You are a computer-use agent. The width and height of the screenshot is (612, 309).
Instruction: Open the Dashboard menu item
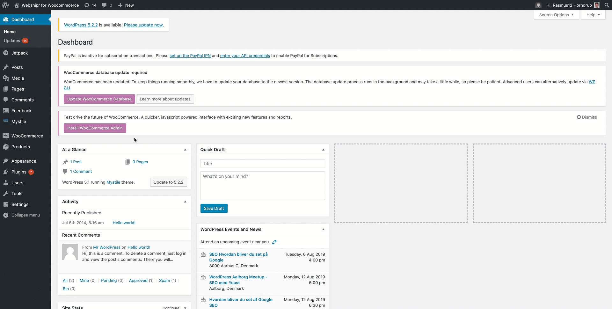click(25, 19)
